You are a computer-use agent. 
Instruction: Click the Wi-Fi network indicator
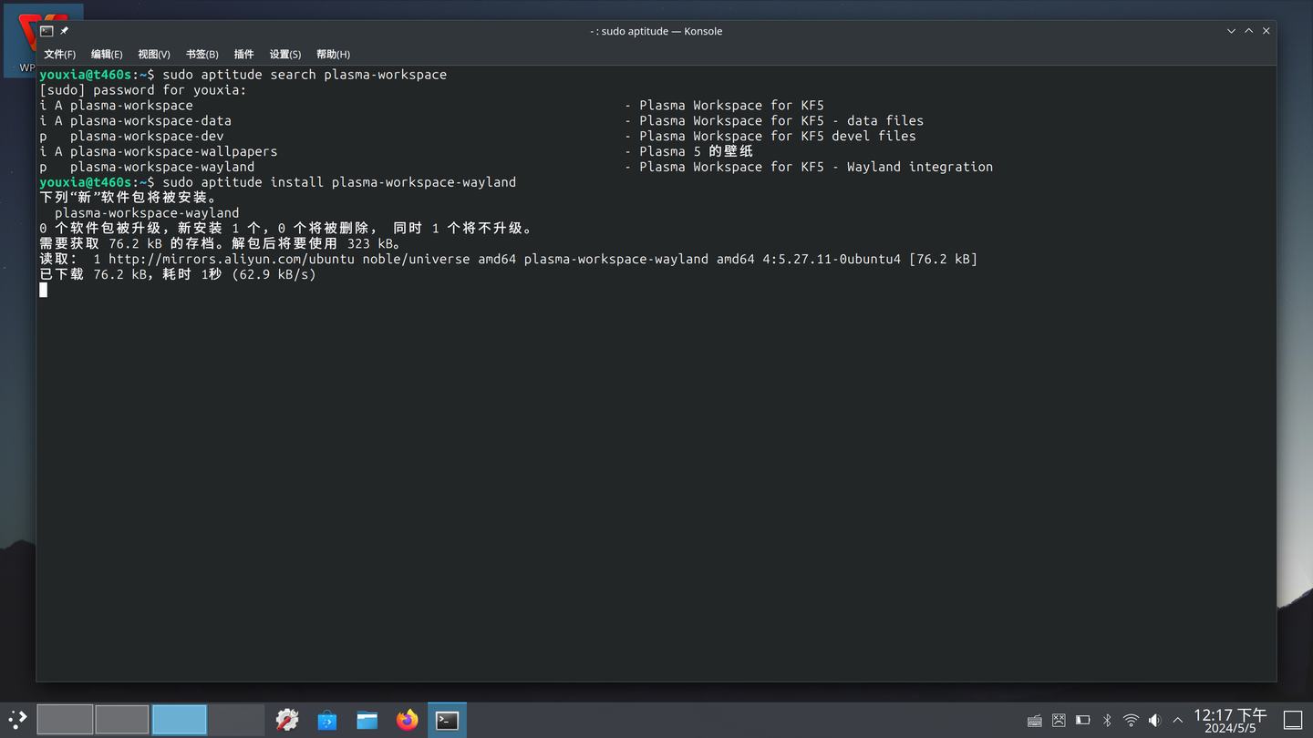[1131, 719]
